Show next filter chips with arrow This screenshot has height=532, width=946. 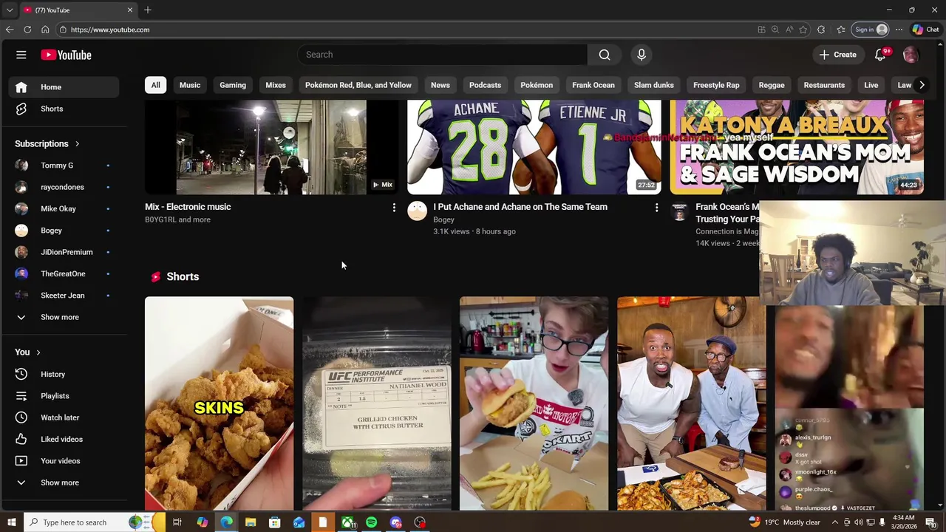coord(922,85)
